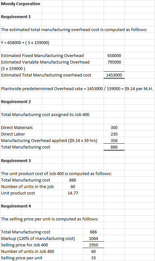155x261 pixels.
Task: Select the 'Unit product cost' label
Action: pos(18,193)
